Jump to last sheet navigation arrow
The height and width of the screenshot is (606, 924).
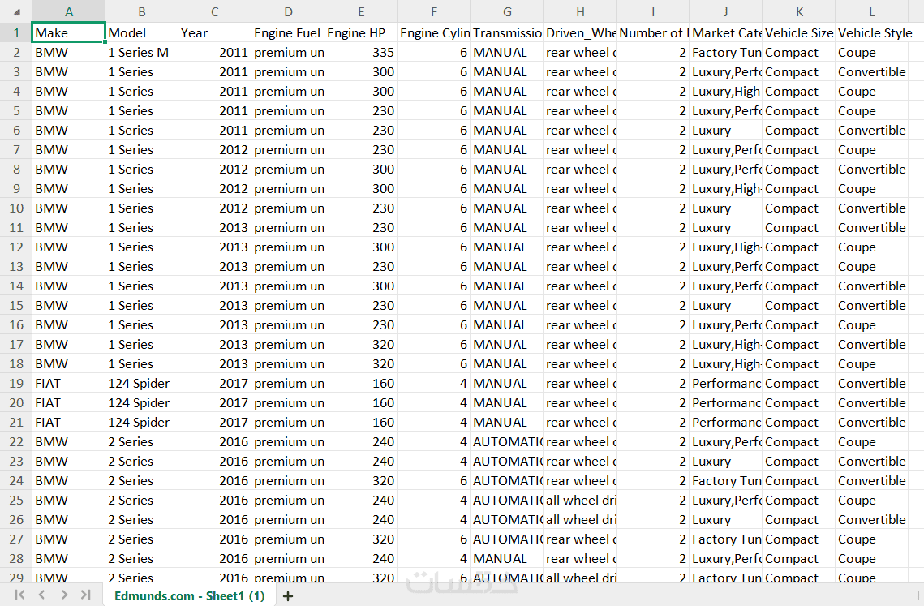[x=86, y=595]
